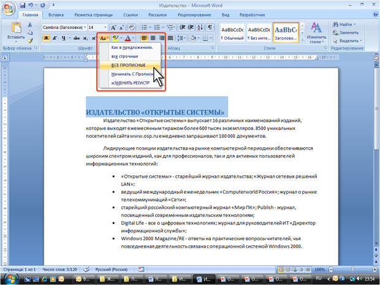Copy the selection to clipboard
Image resolution: width=380 pixels, height=285 pixels.
point(30,32)
